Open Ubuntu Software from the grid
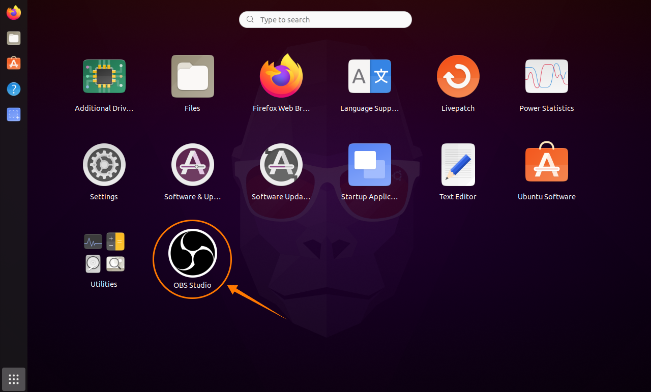The height and width of the screenshot is (392, 651). point(547,163)
